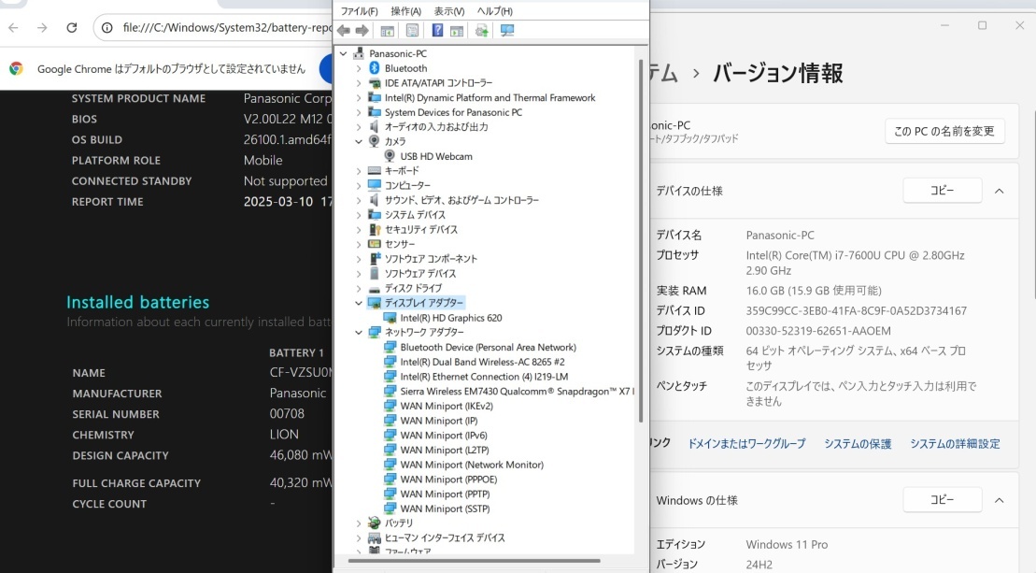The image size is (1036, 573).
Task: Click the Forward arrow in Device Manager toolbar
Action: [x=362, y=31]
